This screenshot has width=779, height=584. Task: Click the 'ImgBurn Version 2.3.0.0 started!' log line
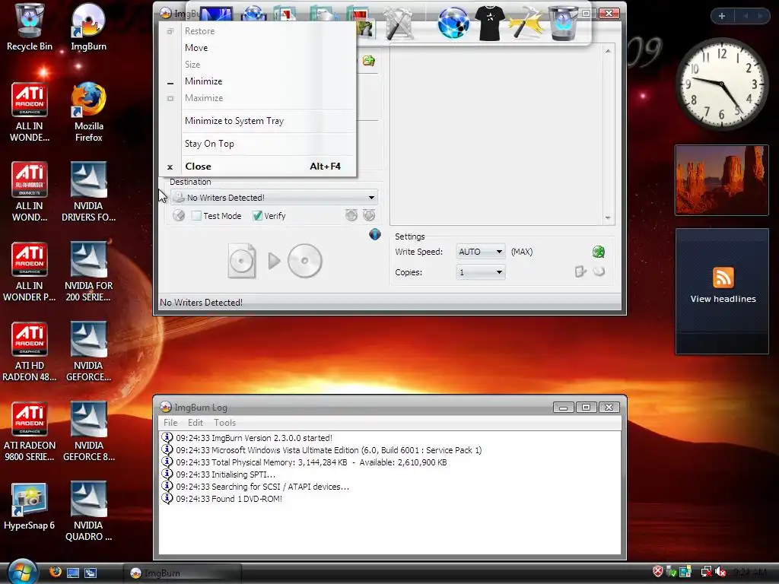click(254, 438)
